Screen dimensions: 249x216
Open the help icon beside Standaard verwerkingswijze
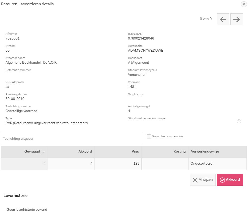pos(239,121)
